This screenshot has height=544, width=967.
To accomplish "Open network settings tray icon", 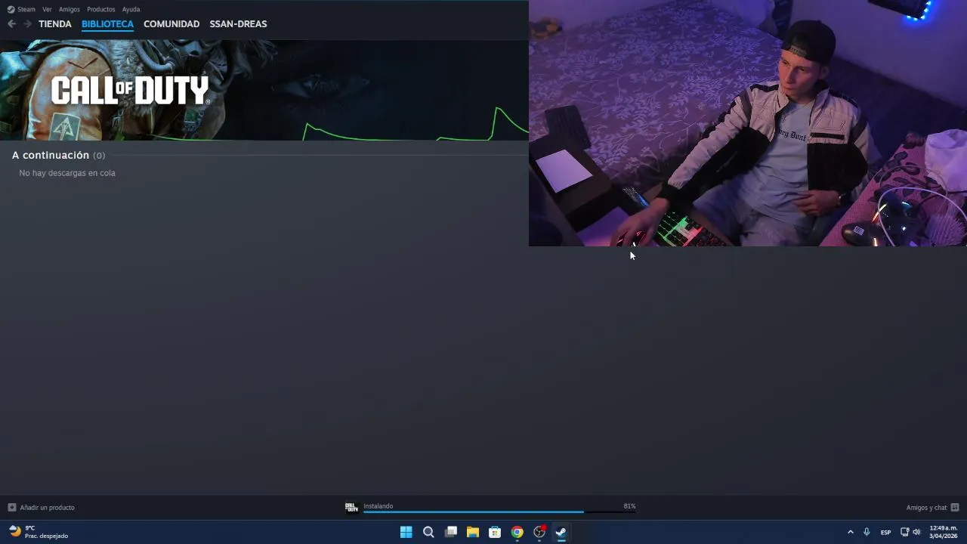I will [905, 532].
